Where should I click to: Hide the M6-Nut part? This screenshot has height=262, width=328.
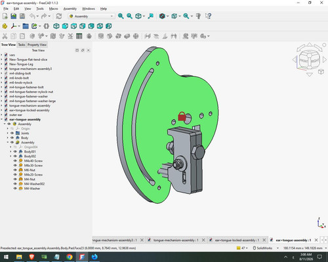pos(15,170)
